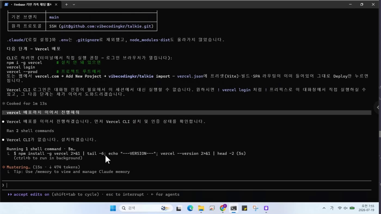Show hidden system tray icons
381x214 pixels.
tap(324, 208)
